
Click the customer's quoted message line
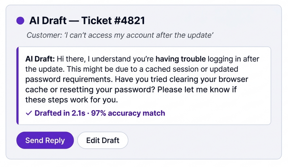click(120, 35)
